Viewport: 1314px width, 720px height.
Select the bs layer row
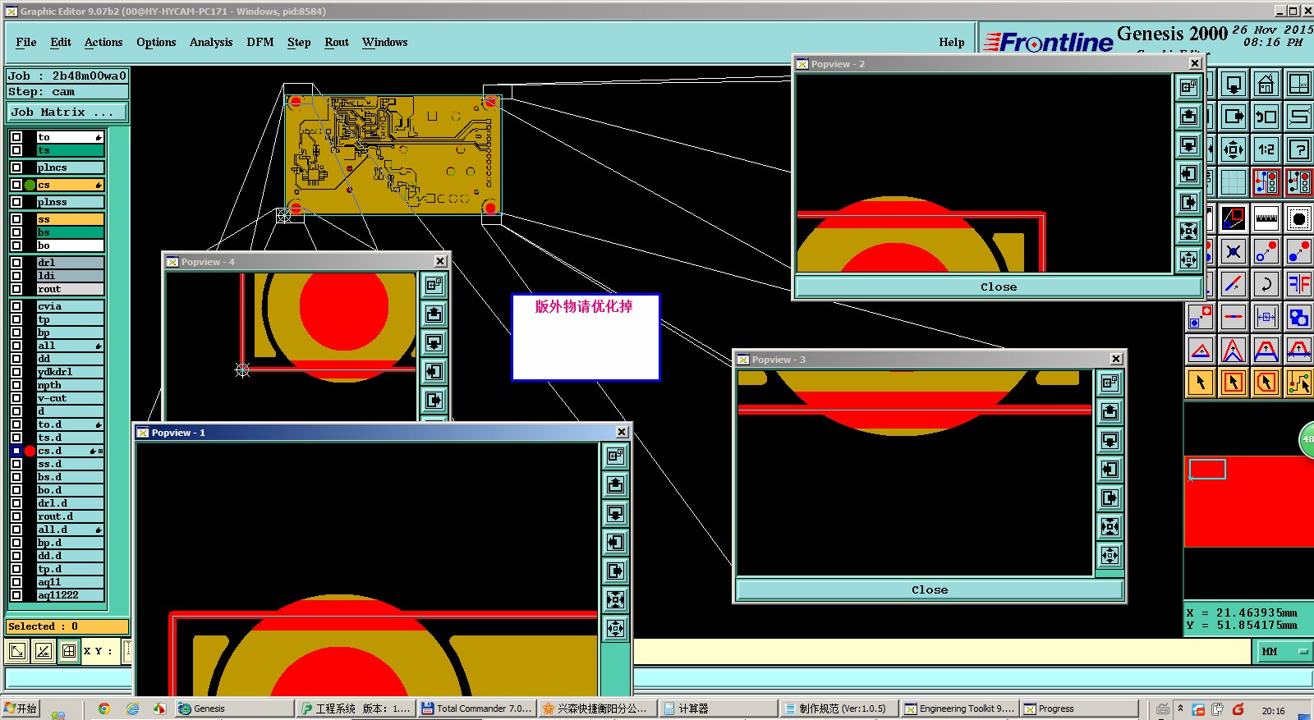[70, 232]
